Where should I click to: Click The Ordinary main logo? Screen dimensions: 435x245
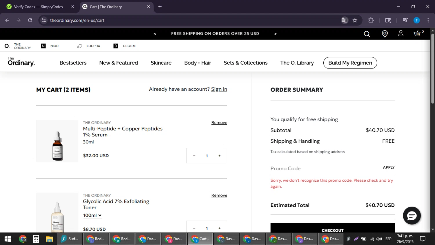click(21, 62)
